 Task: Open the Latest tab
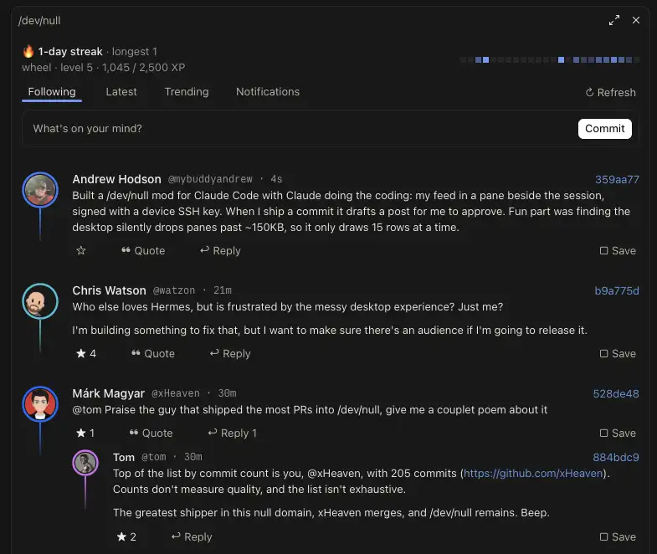click(121, 92)
